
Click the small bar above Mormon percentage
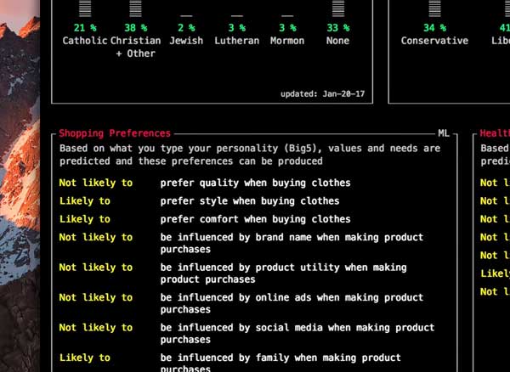pyautogui.click(x=287, y=15)
